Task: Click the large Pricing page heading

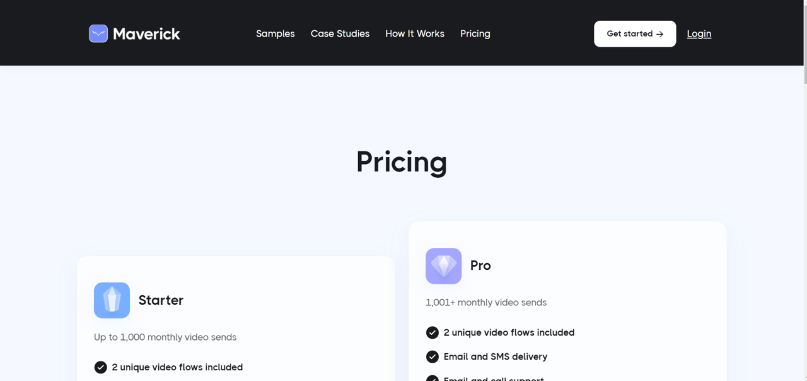Action: tap(402, 162)
